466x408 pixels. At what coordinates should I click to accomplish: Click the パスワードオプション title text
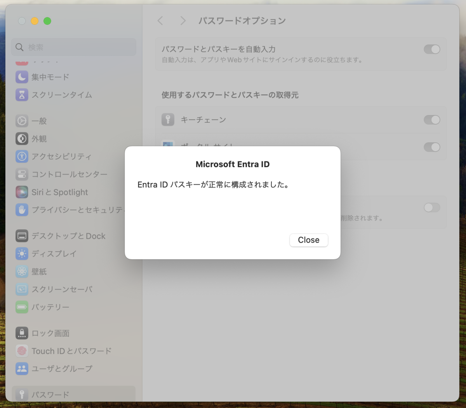click(242, 21)
